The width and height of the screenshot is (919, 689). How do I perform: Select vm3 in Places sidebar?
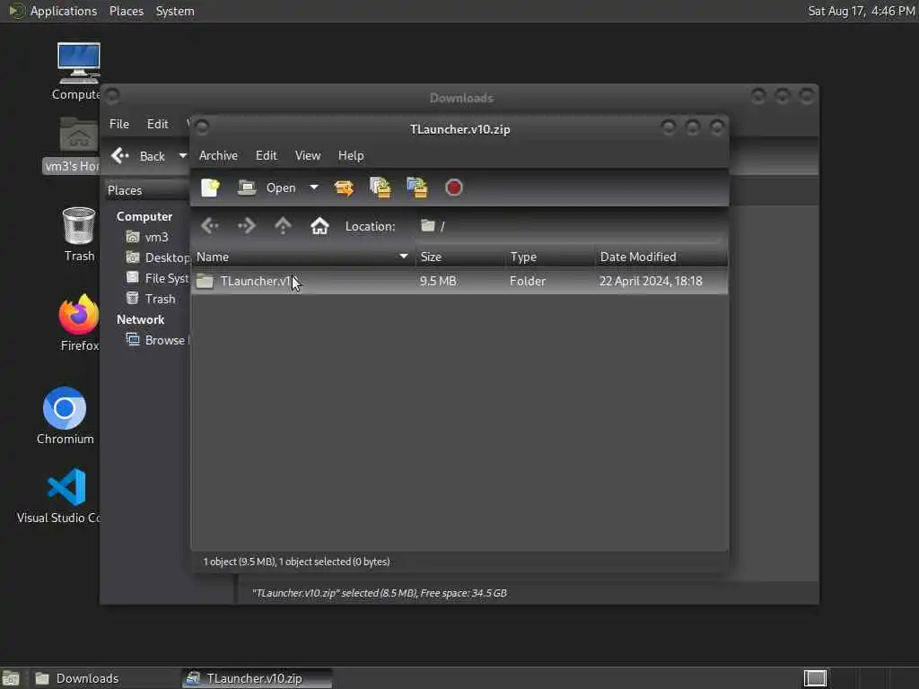[x=148, y=237]
